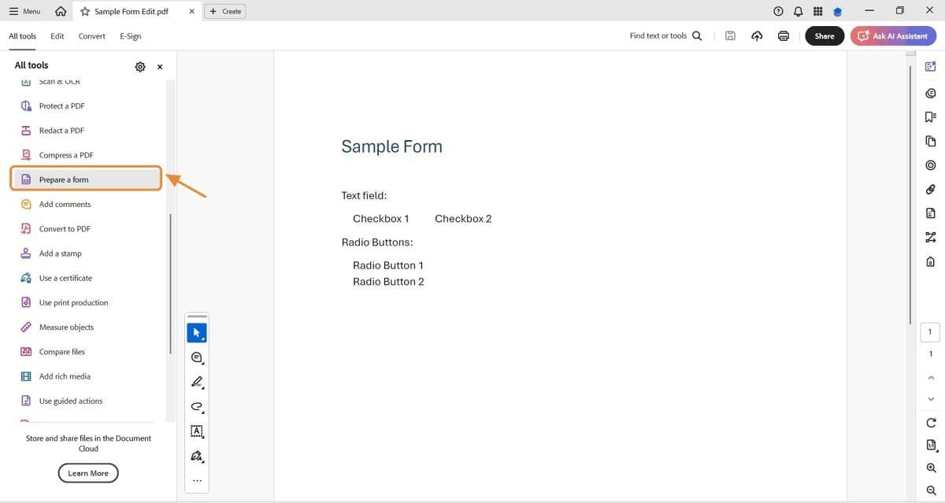Open the hamburger Menu dropdown
Viewport: 945px width, 503px height.
coord(23,11)
